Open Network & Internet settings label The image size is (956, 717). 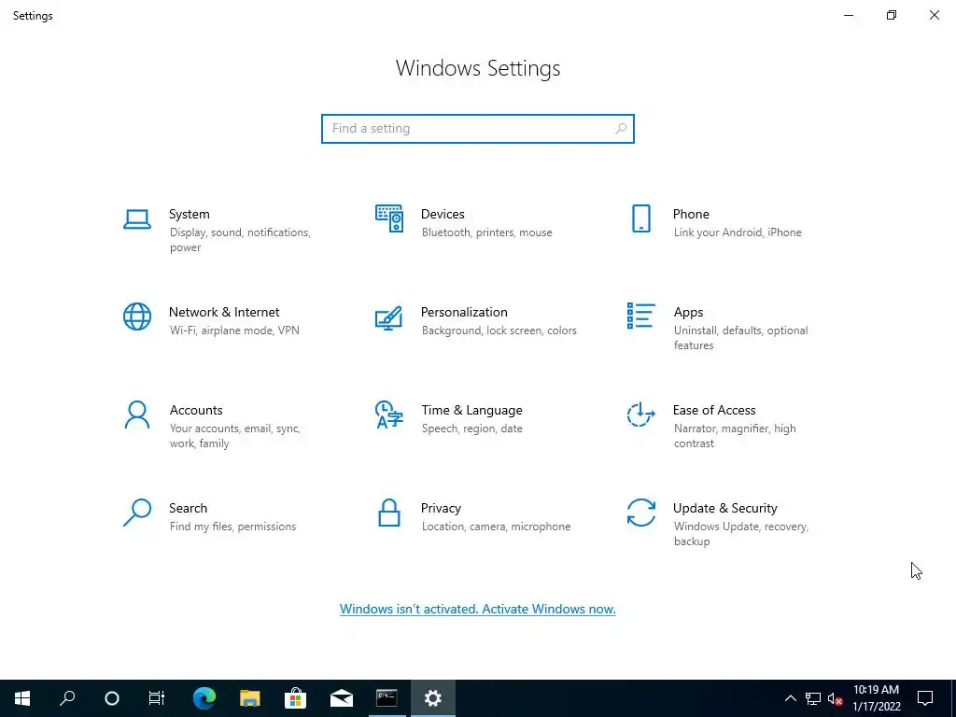[x=224, y=312]
